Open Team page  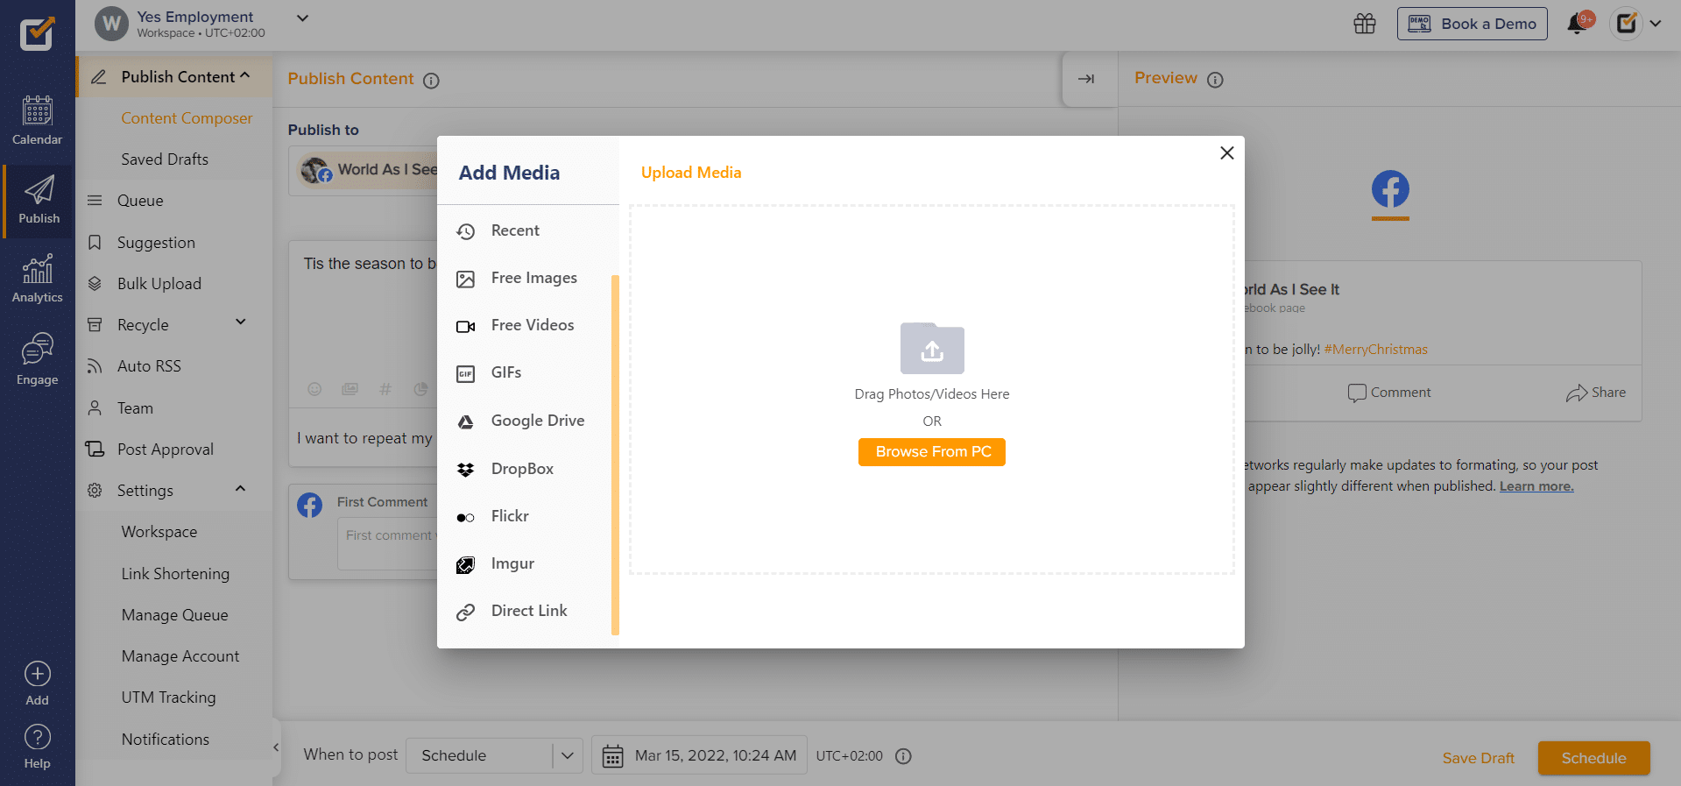135,408
